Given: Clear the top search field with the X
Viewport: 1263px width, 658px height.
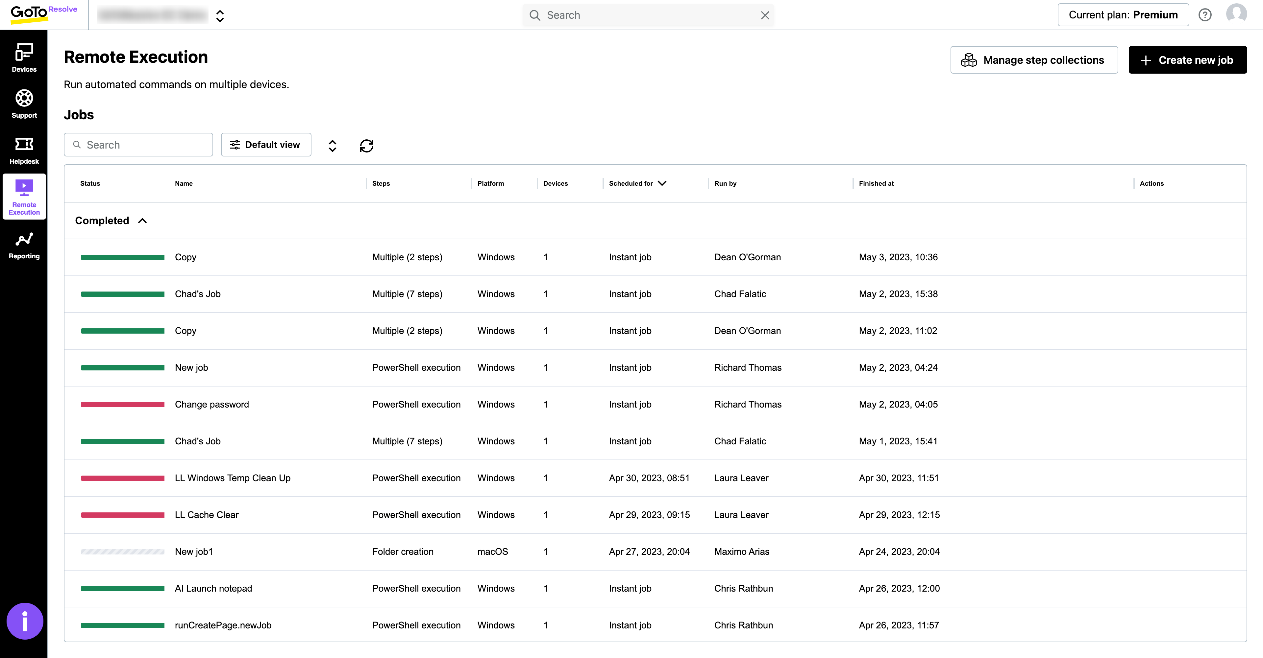Looking at the screenshot, I should [765, 15].
